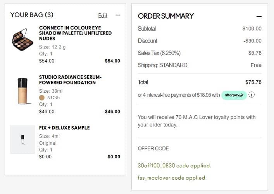The width and height of the screenshot is (274, 194).
Task: Click the Fix + Deluxe Sample title
Action: pos(64,128)
